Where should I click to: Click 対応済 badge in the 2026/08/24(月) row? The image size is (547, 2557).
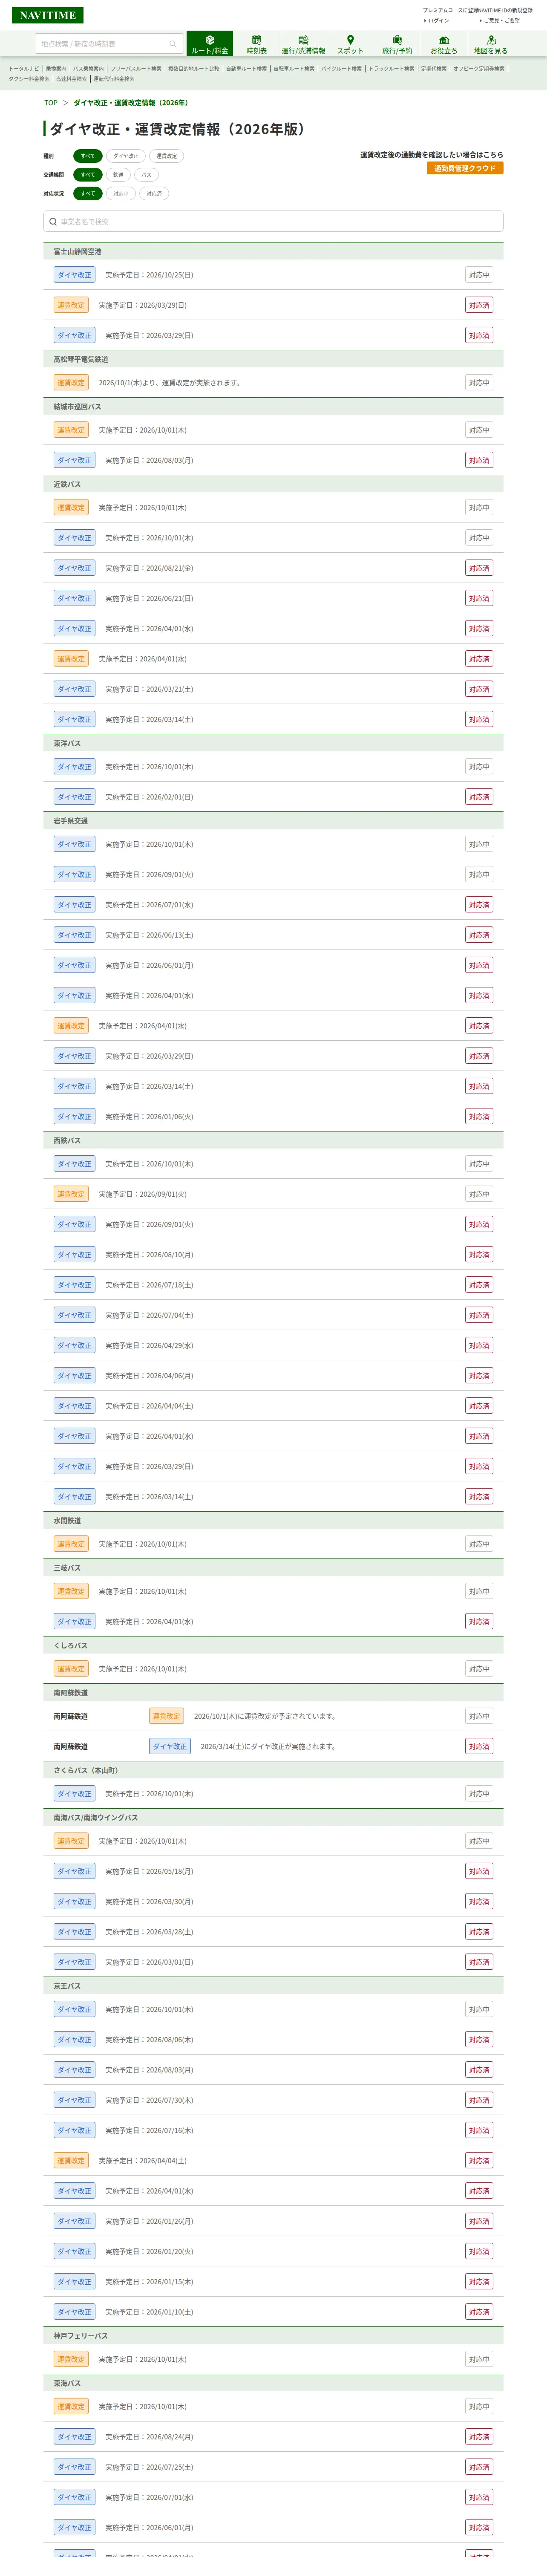click(x=480, y=2437)
